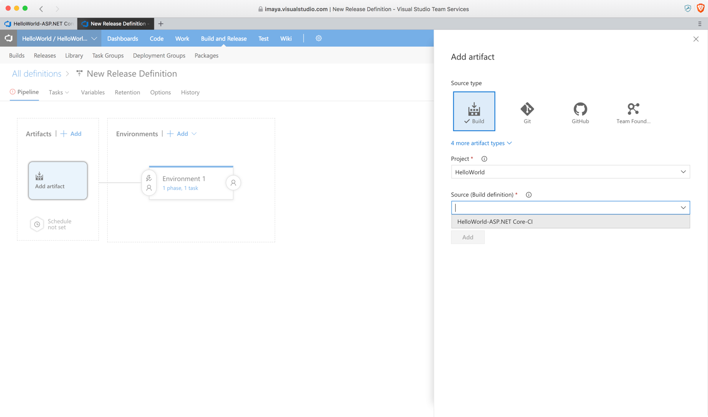Image resolution: width=708 pixels, height=417 pixels.
Task: Click the plus icon to add artifact
Action: click(x=64, y=134)
